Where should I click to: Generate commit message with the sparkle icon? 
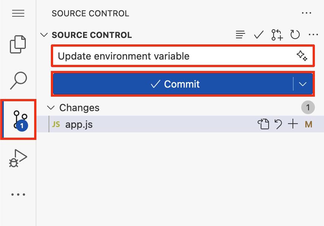point(302,56)
